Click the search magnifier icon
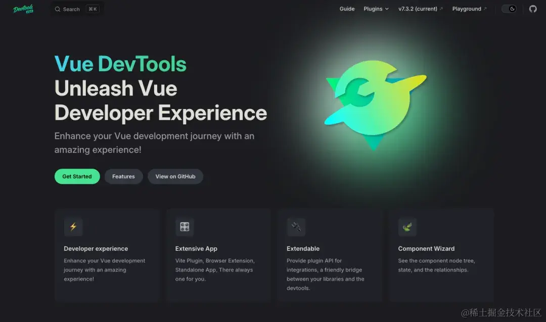The image size is (546, 322). [x=58, y=9]
